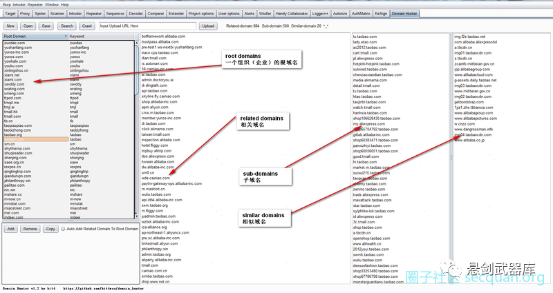Click trustpass.alibaba.com in related domains
The height and width of the screenshot is (293, 553).
pyautogui.click(x=160, y=41)
